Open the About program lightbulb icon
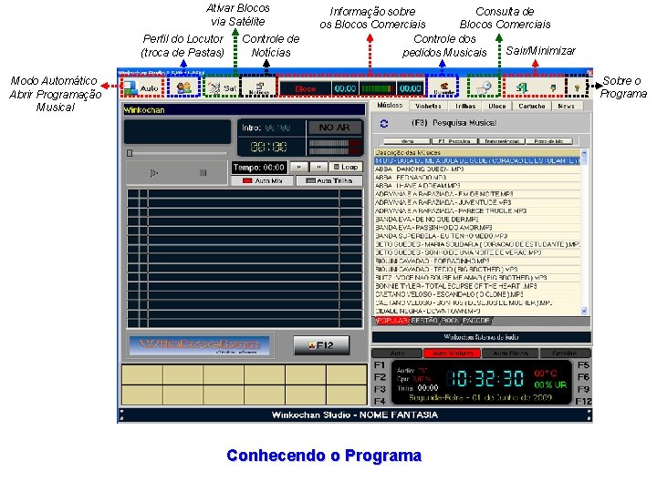This screenshot has width=657, height=492. [577, 87]
